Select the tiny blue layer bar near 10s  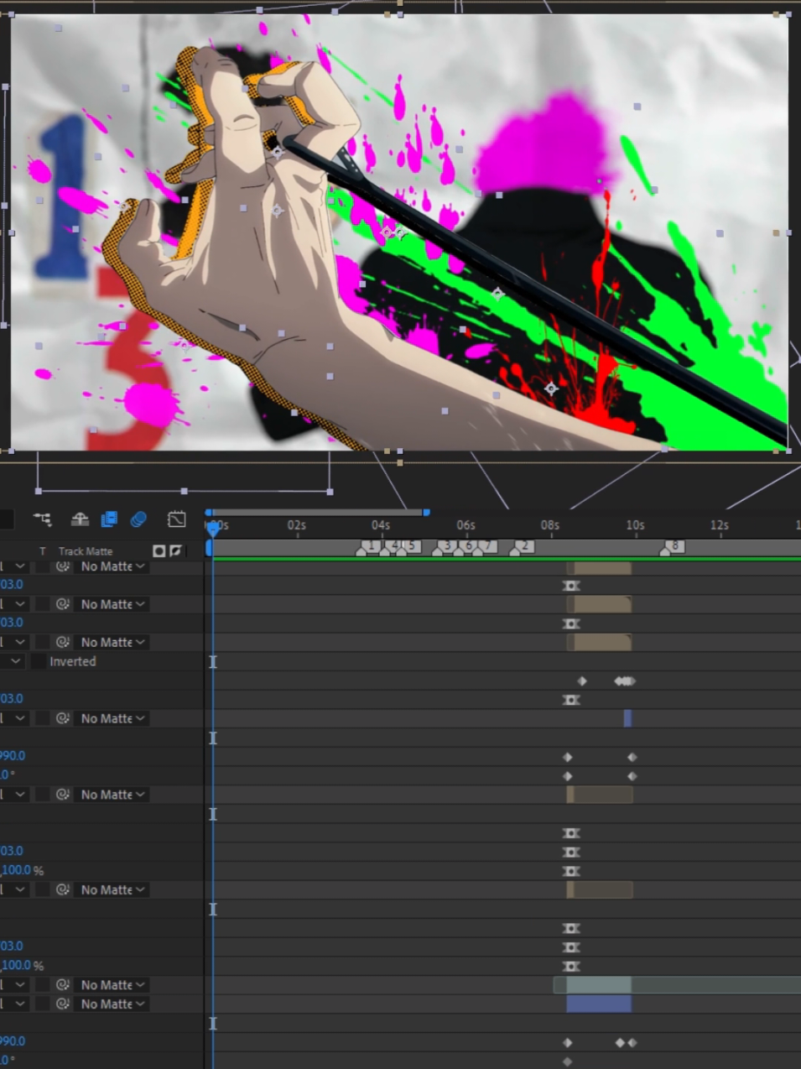627,718
